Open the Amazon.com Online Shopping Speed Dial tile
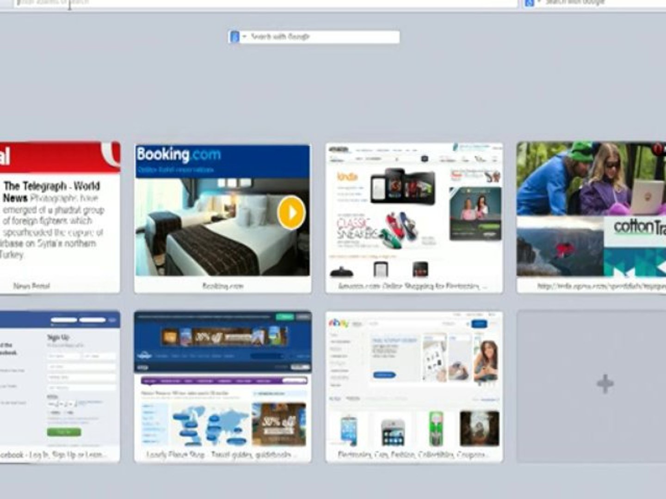This screenshot has height=499, width=666. click(414, 218)
